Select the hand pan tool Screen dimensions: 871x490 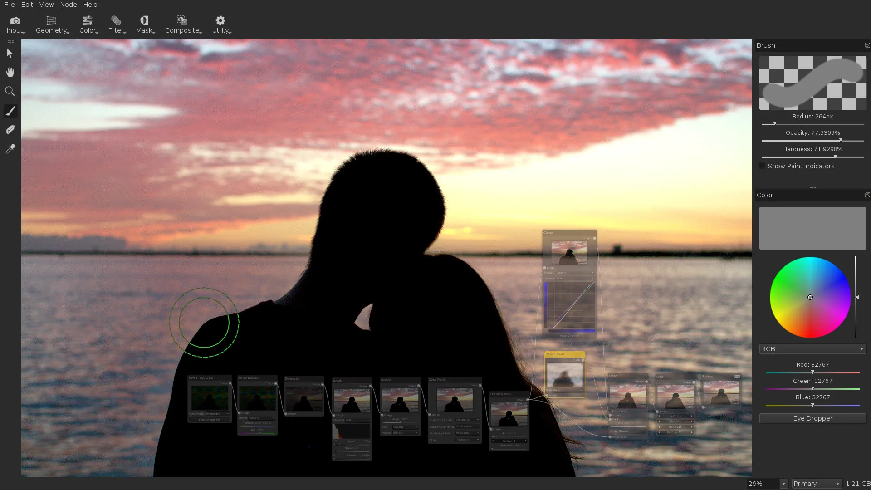(x=10, y=72)
